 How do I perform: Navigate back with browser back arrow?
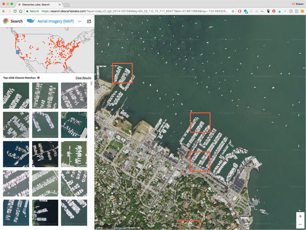coord(4,11)
